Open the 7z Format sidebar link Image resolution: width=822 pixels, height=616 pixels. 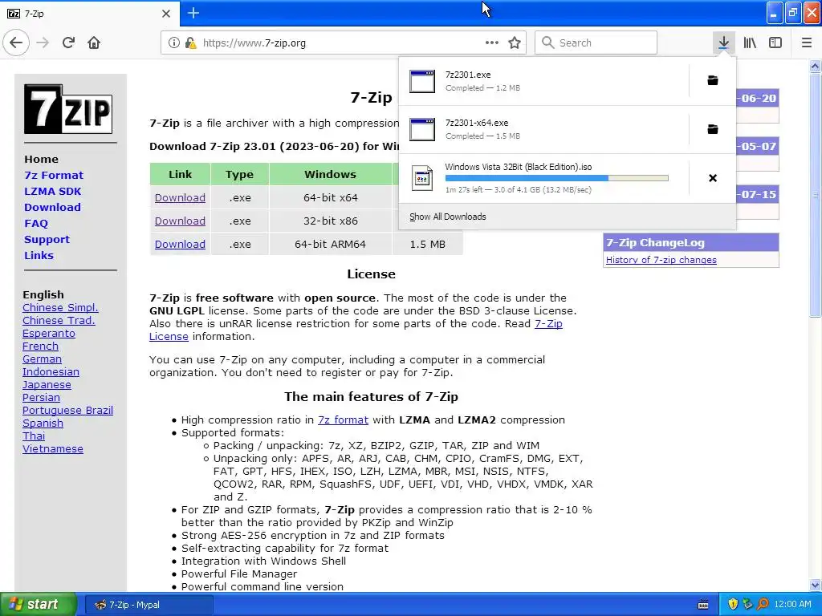[x=54, y=175]
